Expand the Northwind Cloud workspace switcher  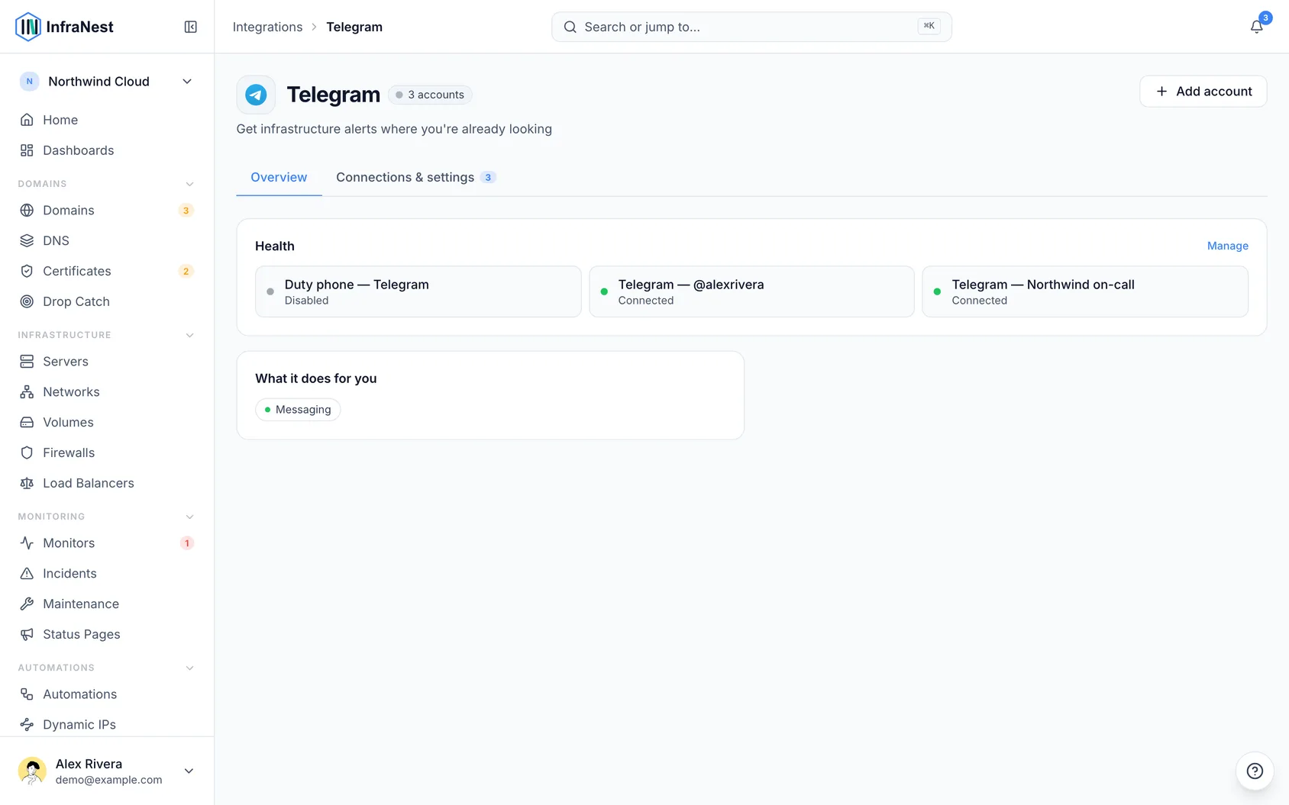[x=107, y=82]
